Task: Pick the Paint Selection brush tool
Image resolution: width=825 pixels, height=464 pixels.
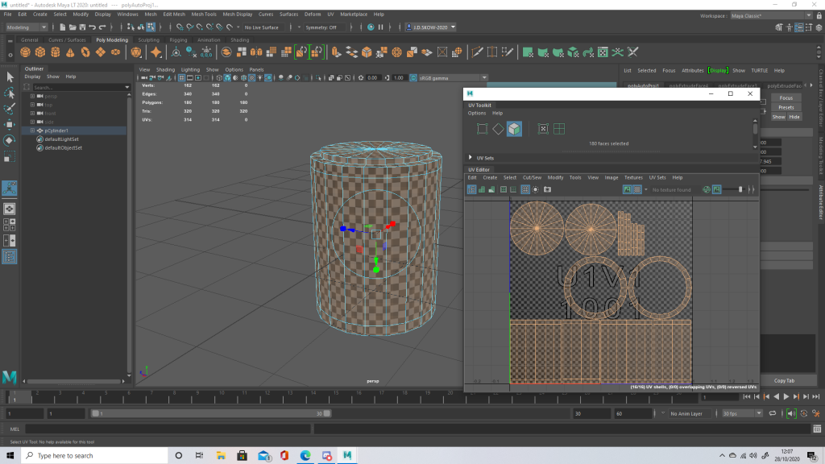Action: coord(10,108)
